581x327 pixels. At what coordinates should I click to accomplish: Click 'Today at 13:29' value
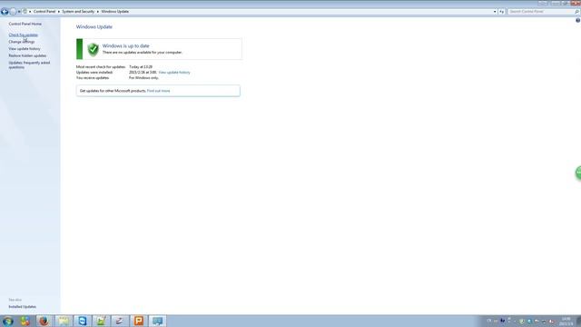pos(141,67)
